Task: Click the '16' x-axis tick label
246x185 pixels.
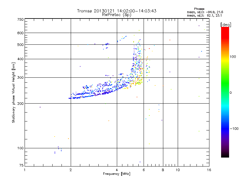Action: click(x=209, y=170)
